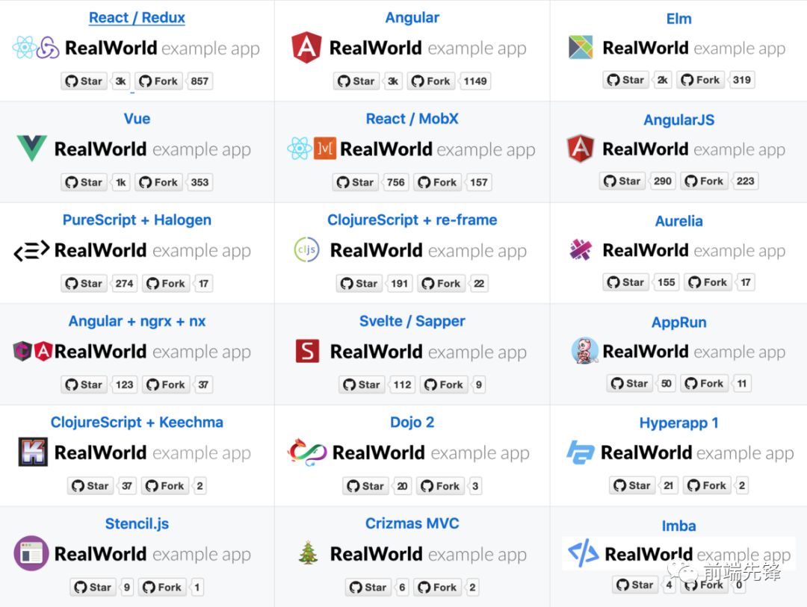
Task: Open the PureScript + Halogen link
Action: click(137, 220)
